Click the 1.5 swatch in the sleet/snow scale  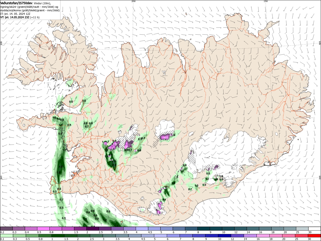pyautogui.click(x=80, y=229)
